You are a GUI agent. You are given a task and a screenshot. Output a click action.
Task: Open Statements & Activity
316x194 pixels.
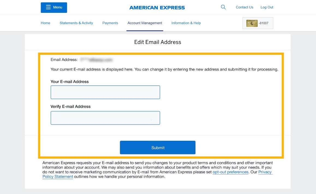[x=76, y=23]
